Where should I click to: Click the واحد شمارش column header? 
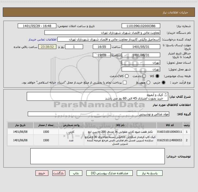coord(71,125)
